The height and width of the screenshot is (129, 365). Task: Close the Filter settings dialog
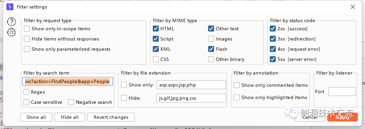(353, 7)
